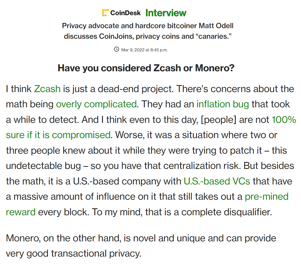Click the "Have you considered Zcash or Monero?" heading
Screen dimensions: 301x266
[x=146, y=68]
